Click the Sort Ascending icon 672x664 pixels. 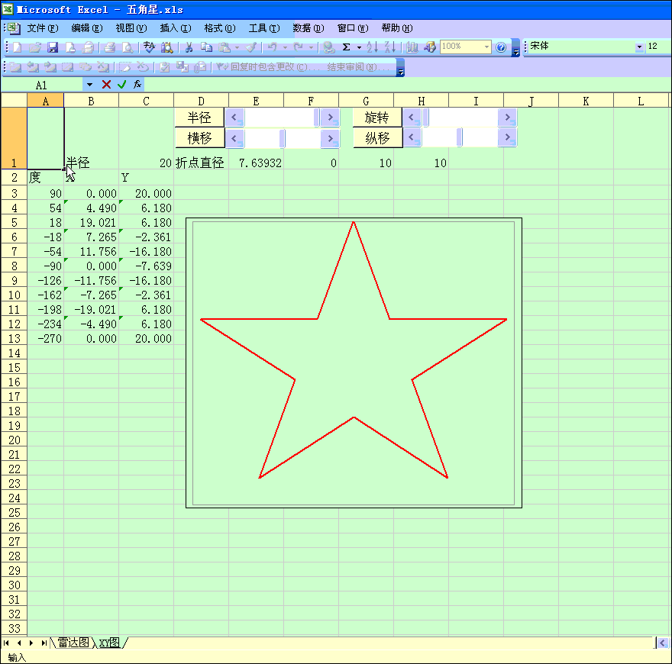click(x=372, y=47)
